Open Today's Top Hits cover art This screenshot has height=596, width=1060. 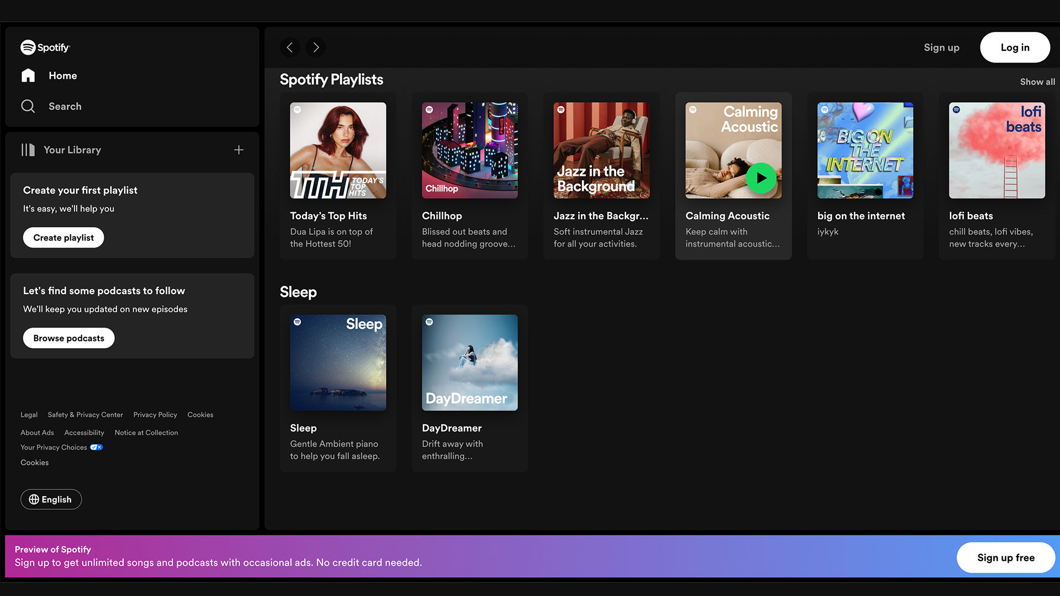338,150
